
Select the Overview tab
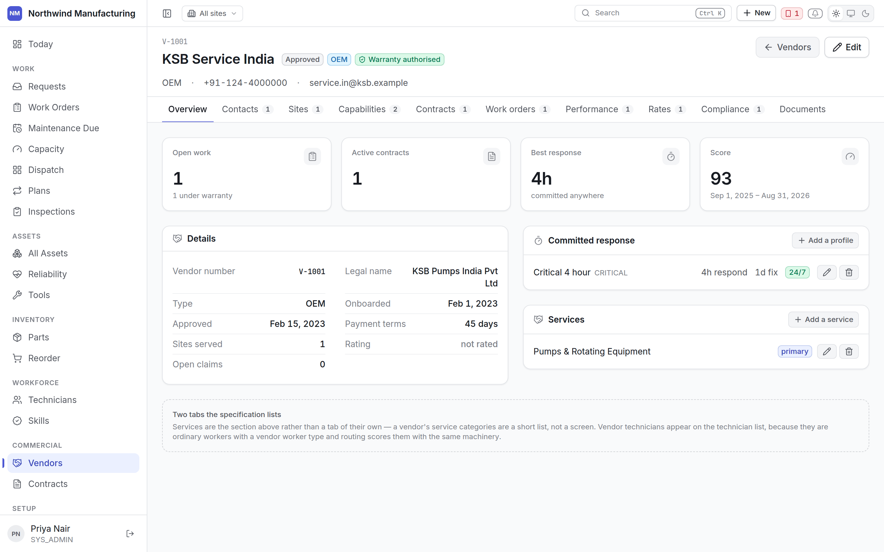(x=188, y=109)
